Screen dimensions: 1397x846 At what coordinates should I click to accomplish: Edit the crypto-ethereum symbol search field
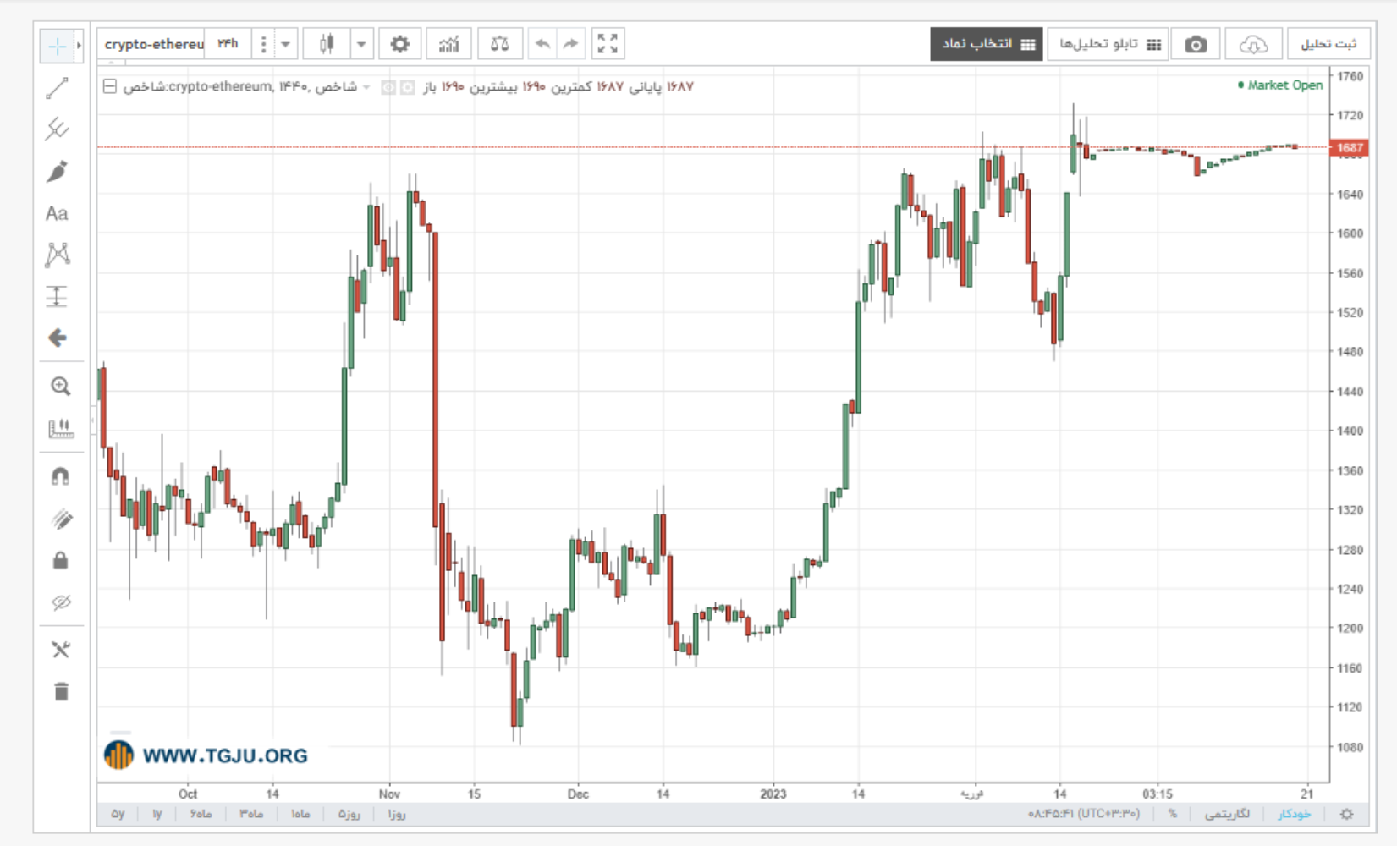point(152,44)
